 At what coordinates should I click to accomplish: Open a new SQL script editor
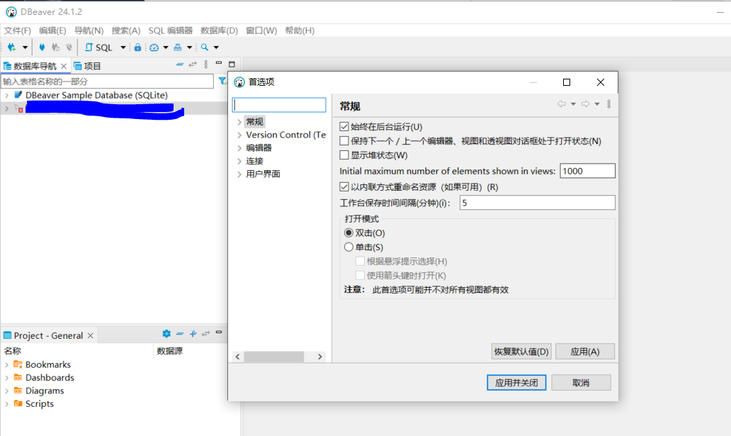(98, 47)
